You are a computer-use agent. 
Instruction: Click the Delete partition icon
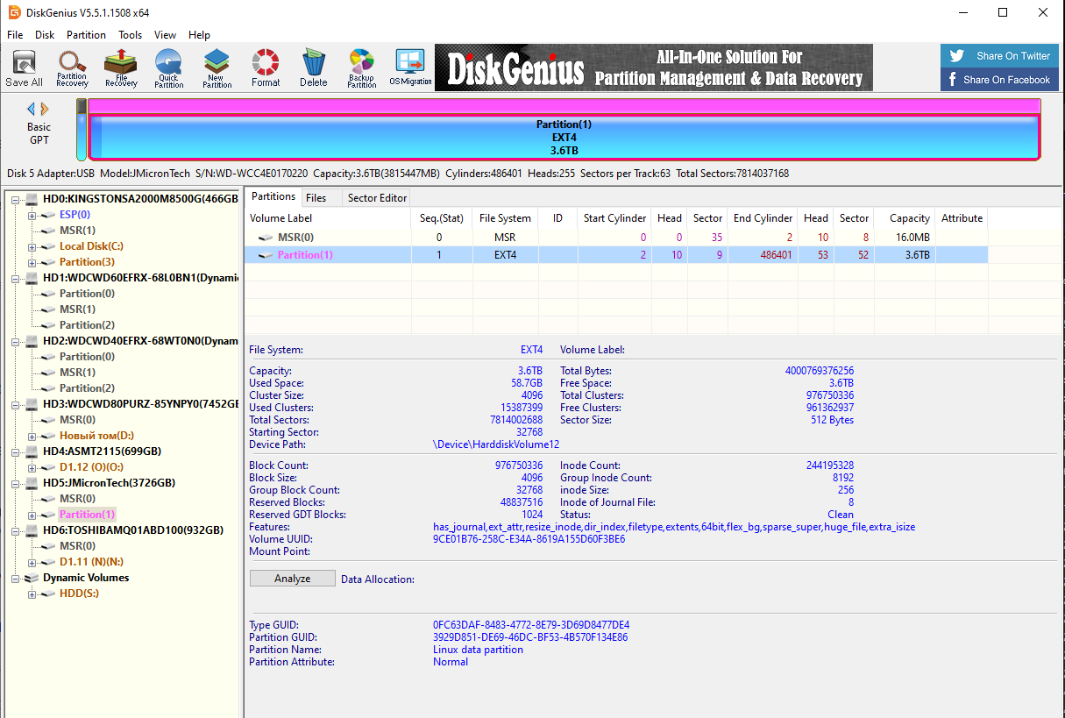point(313,68)
